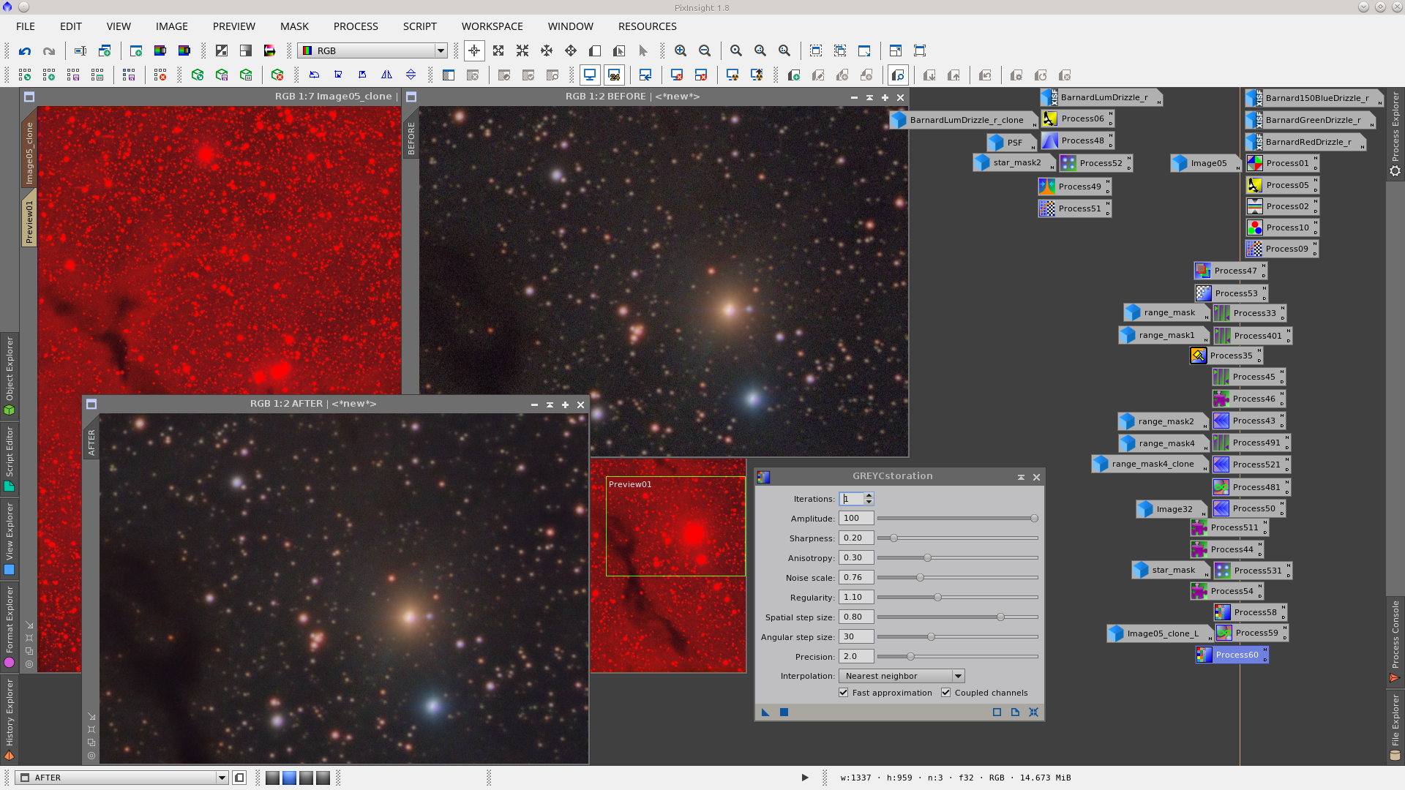Expand the AFTER view selector in the status bar

click(x=222, y=778)
